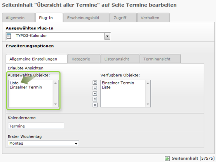Viewport: 216px width, 162px height.
Task: Click scroll down arrow in Ausgewählte Objekte list
Action: (x=56, y=104)
